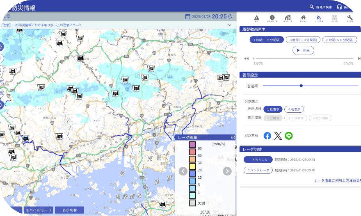Viewport: 361px width, 216px height.
Task: Close the レーダ雨量 legend panel
Action: (233, 138)
